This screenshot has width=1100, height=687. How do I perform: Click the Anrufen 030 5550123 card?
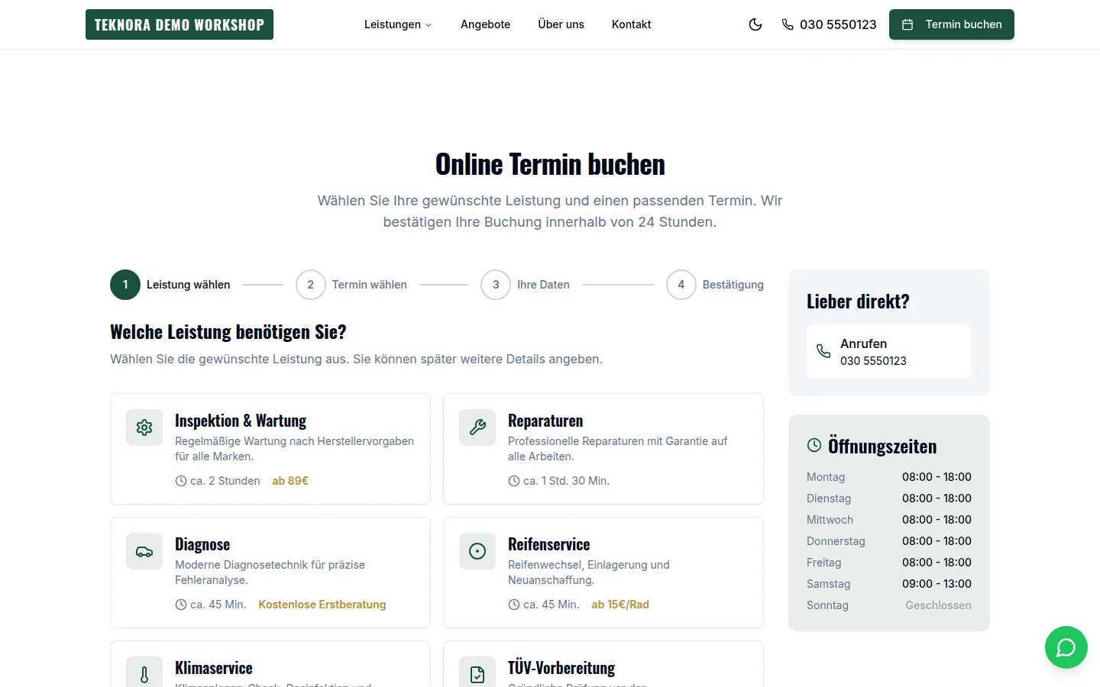[889, 351]
